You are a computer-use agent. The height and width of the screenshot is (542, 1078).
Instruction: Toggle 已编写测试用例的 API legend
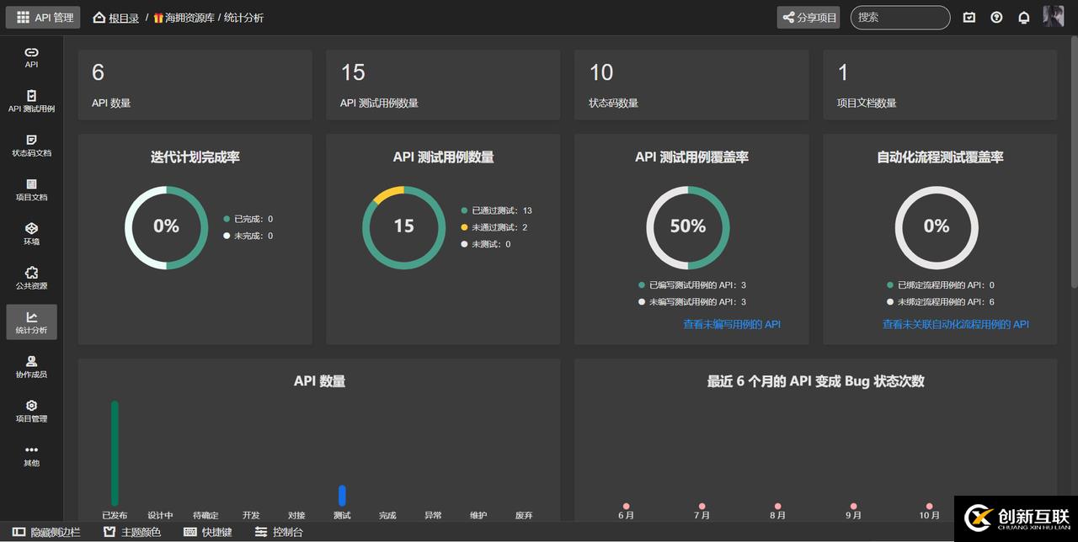tap(692, 285)
